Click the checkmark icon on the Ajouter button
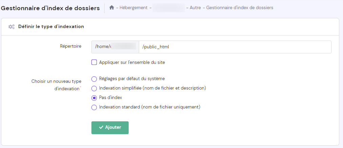 pos(101,127)
